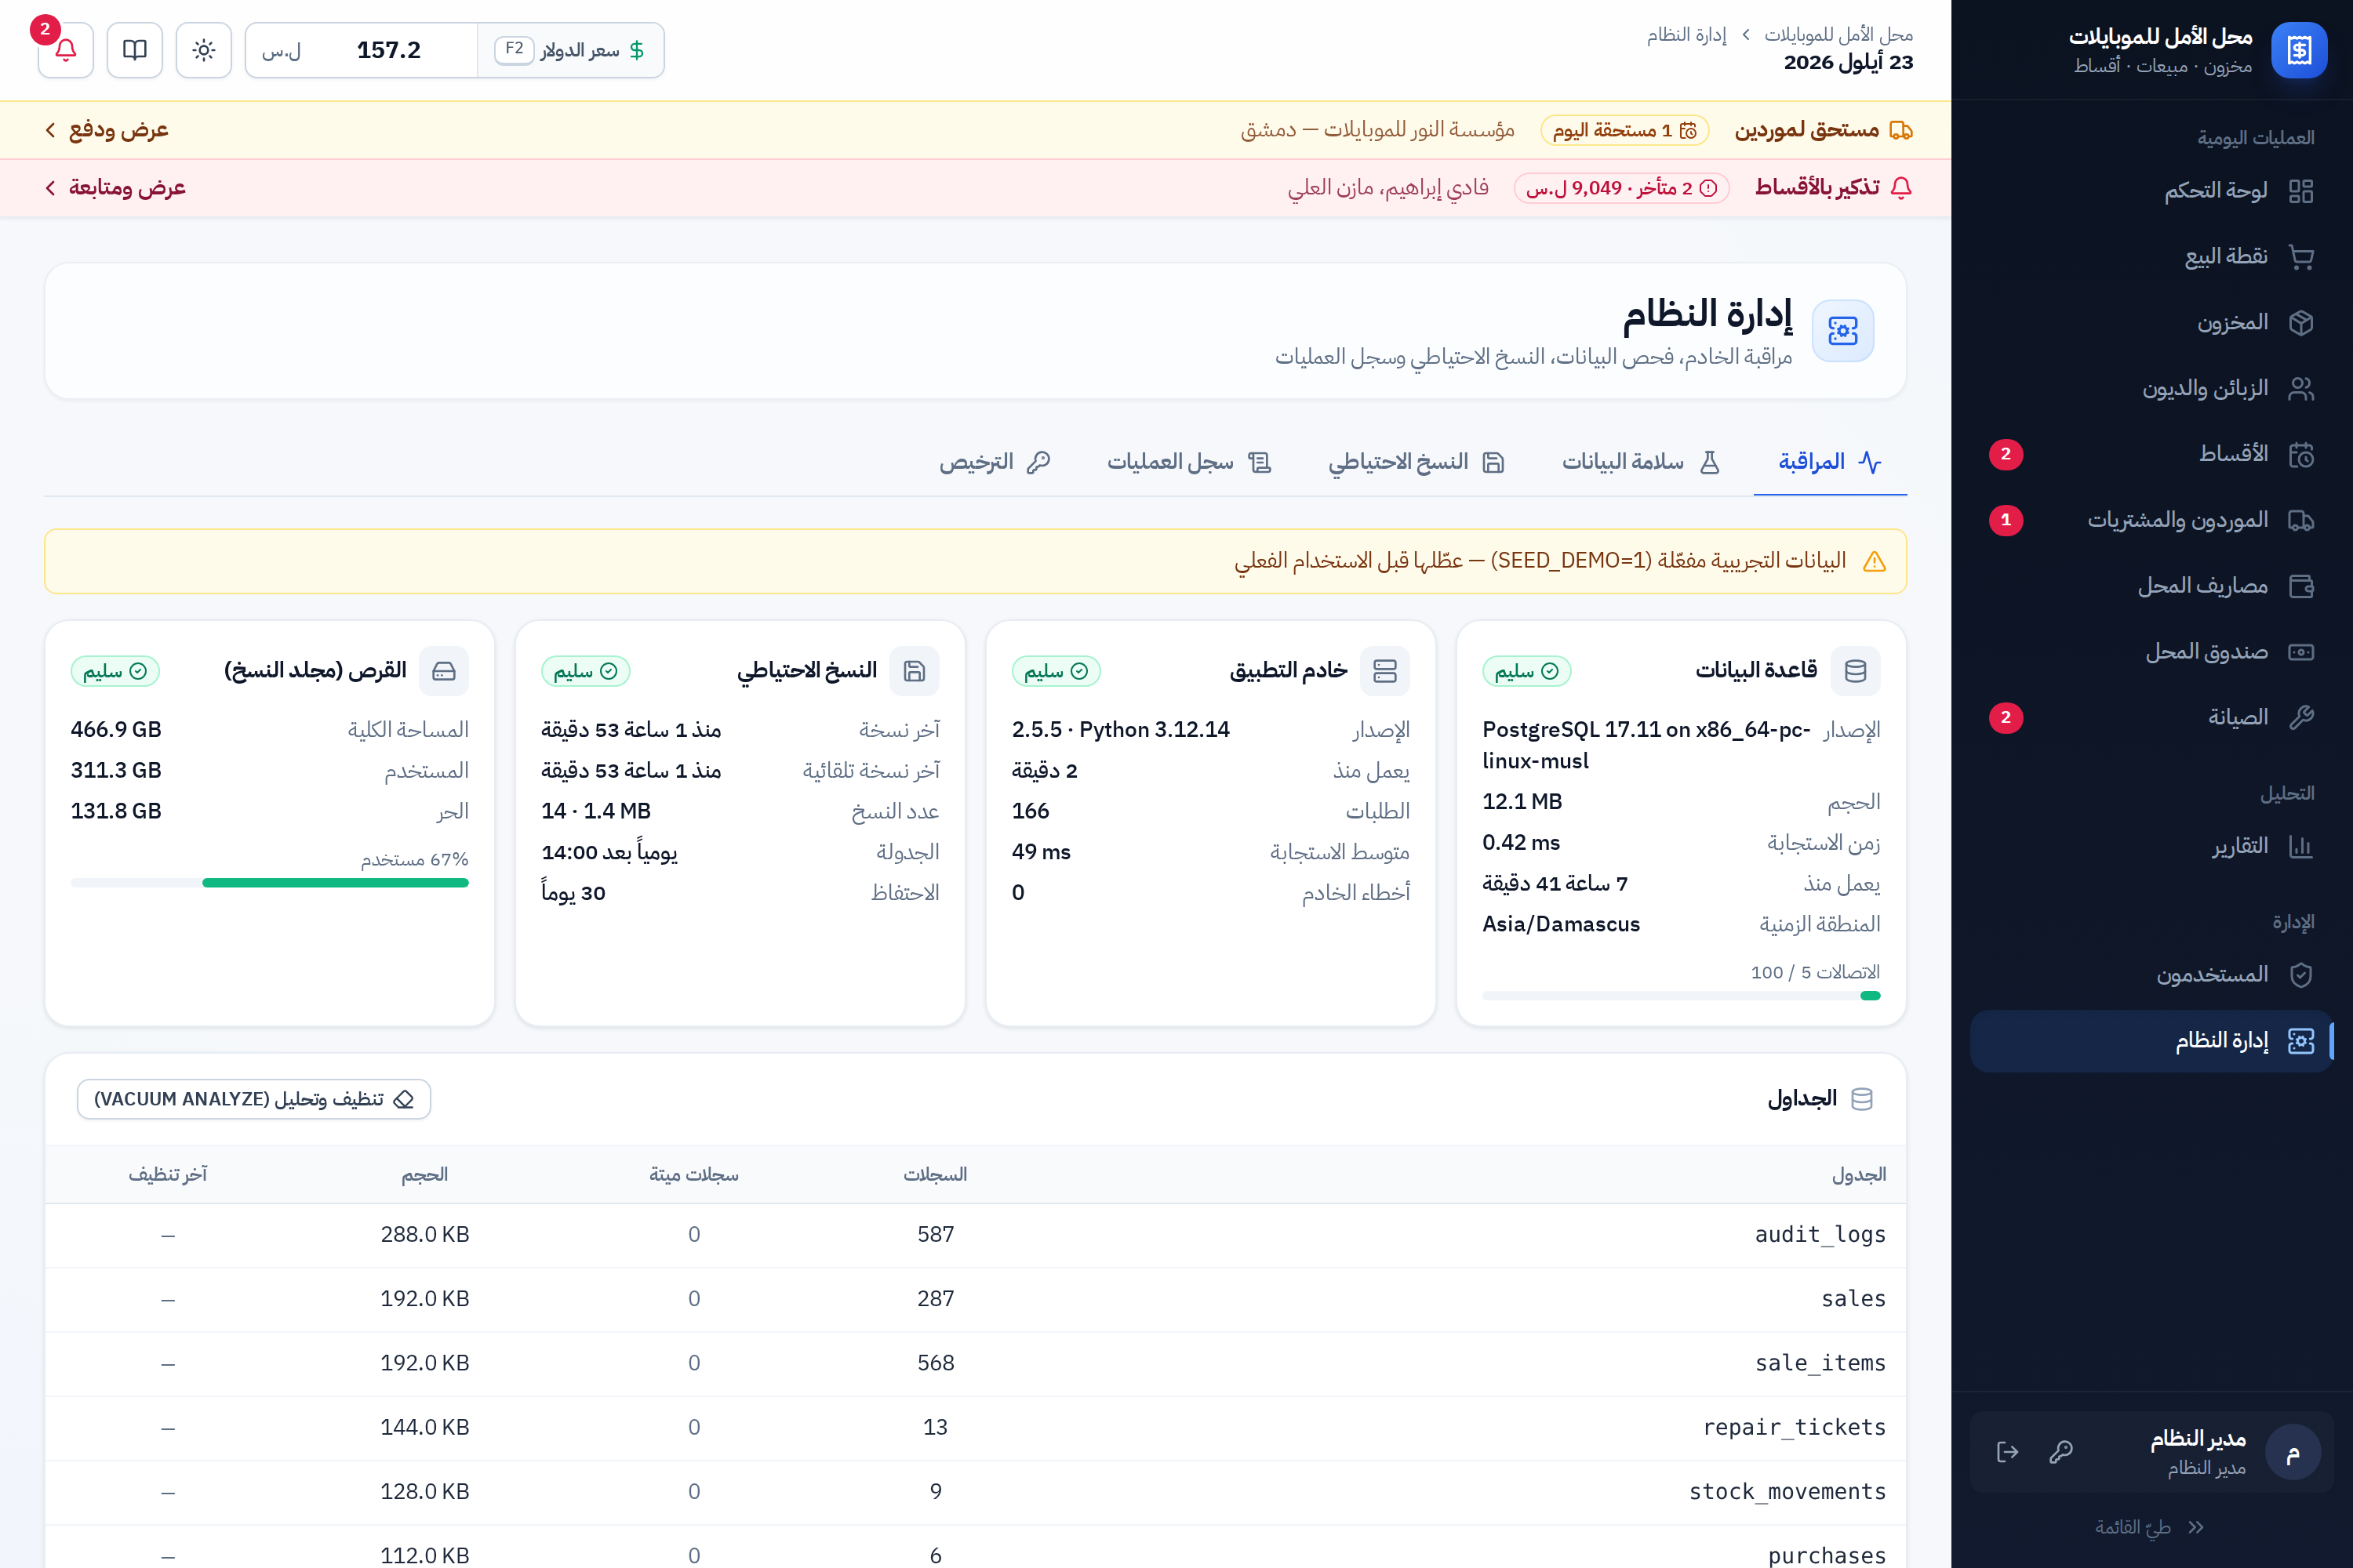Screen dimensions: 2353x1568
Task: Switch to سلامة البيانات tab
Action: (1641, 462)
